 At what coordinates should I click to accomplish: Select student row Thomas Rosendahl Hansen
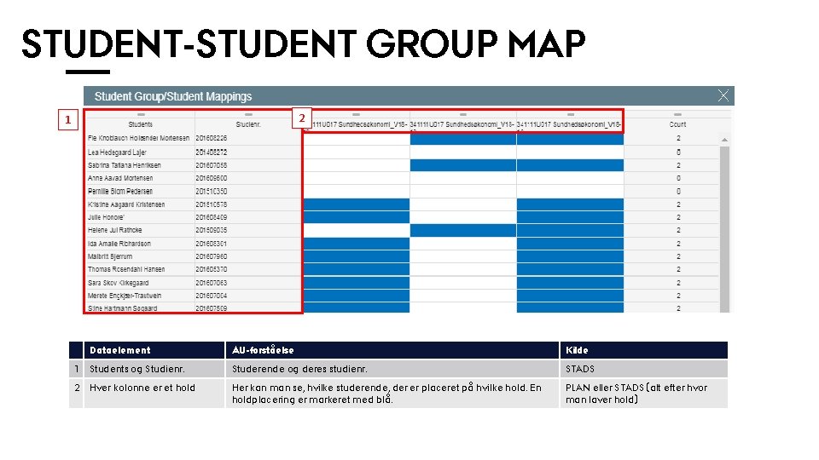coord(126,270)
